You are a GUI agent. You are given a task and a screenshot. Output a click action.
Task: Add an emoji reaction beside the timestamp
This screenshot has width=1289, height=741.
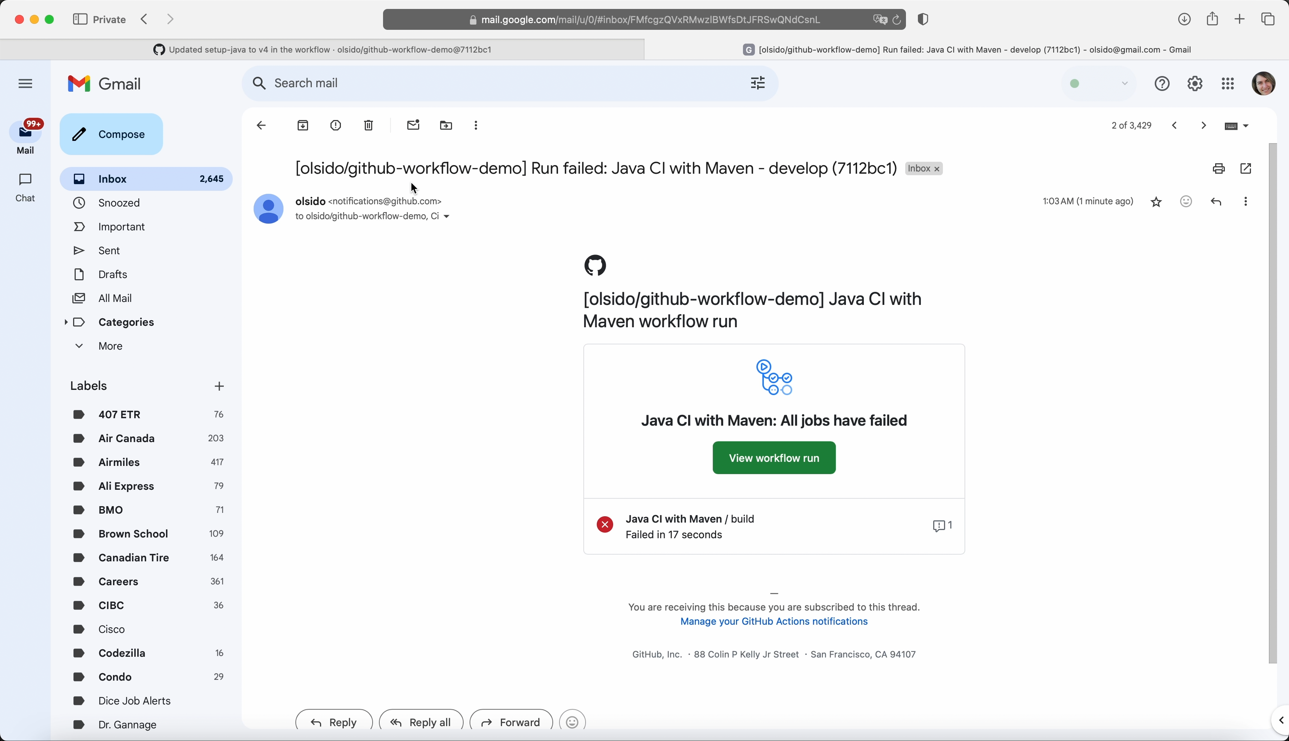click(1186, 202)
